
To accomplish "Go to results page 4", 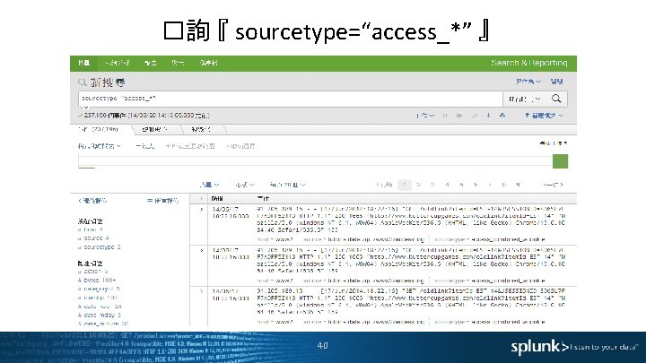I will [x=447, y=185].
